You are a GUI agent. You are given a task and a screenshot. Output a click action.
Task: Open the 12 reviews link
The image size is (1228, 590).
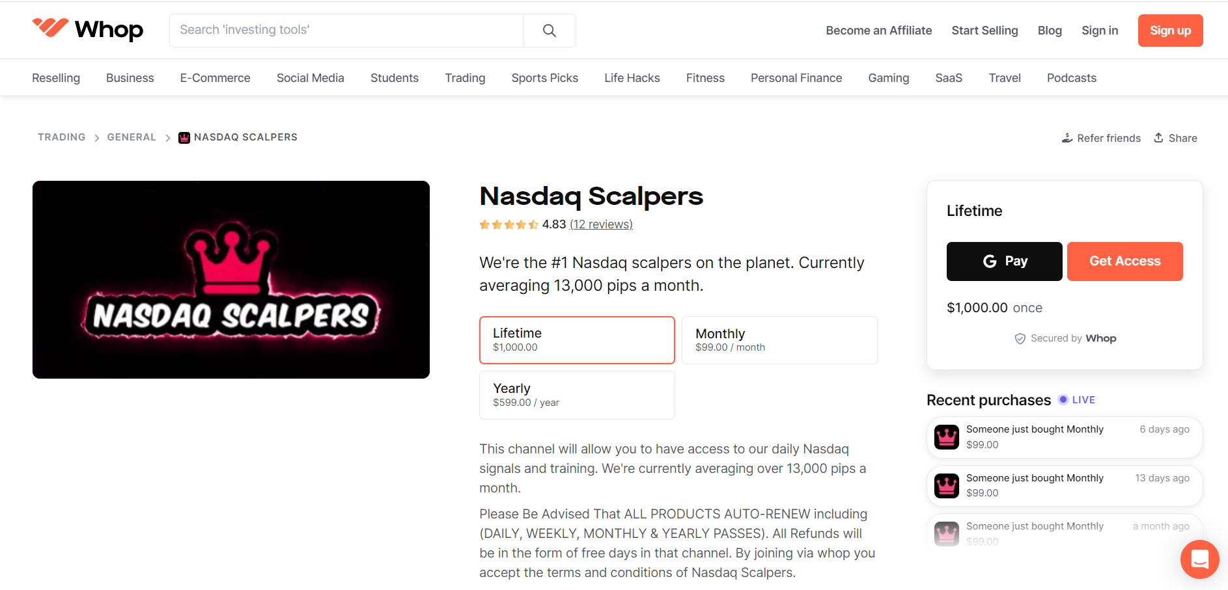click(601, 224)
